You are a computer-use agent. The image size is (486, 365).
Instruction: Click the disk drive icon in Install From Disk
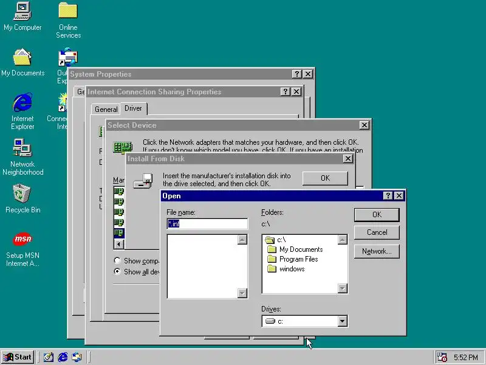[143, 181]
